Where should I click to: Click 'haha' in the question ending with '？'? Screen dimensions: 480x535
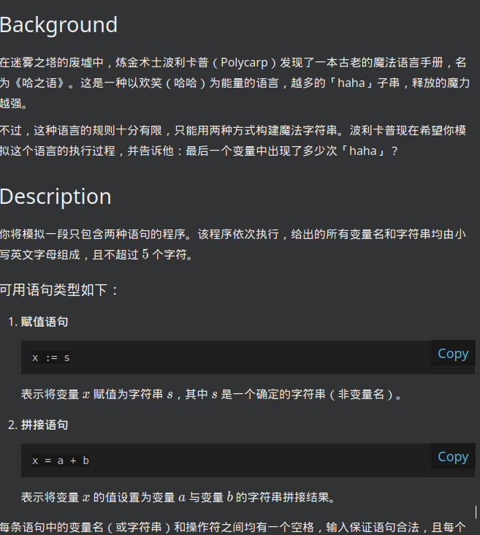(x=363, y=151)
